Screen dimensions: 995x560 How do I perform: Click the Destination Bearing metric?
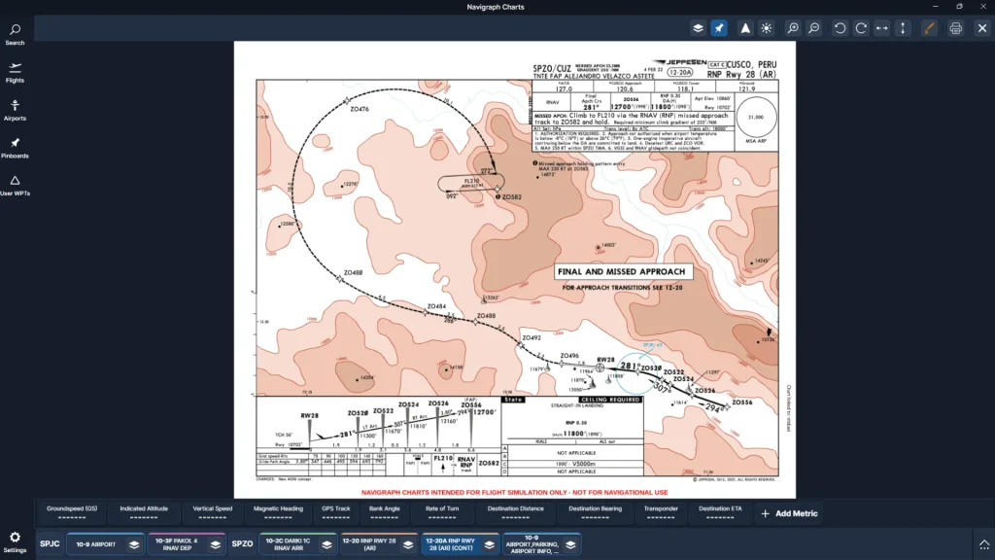[596, 513]
